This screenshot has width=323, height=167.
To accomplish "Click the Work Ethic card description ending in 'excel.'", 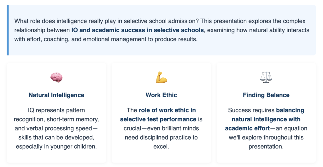I will 161,128.
